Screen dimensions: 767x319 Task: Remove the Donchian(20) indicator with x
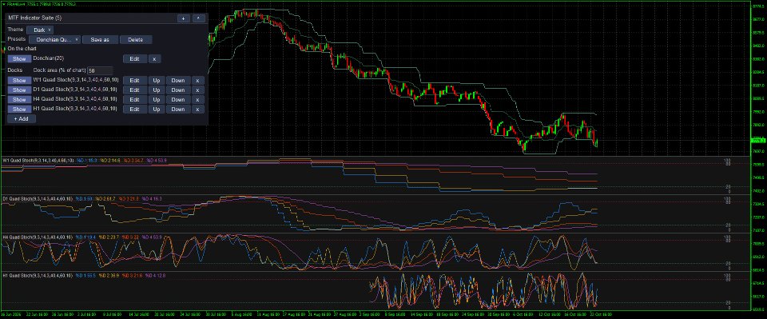[154, 58]
